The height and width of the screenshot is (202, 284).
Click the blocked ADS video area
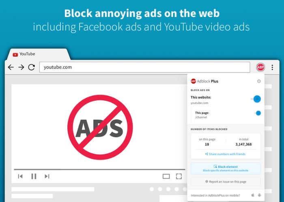tap(100, 127)
